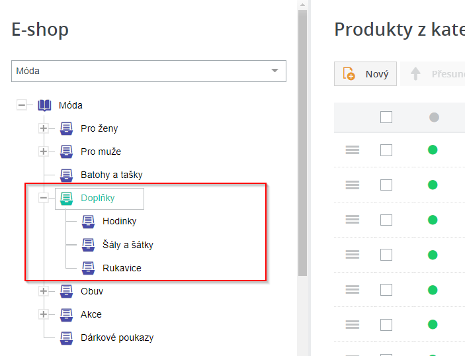The image size is (465, 356).
Task: Expand the Obuv category
Action: 44,291
